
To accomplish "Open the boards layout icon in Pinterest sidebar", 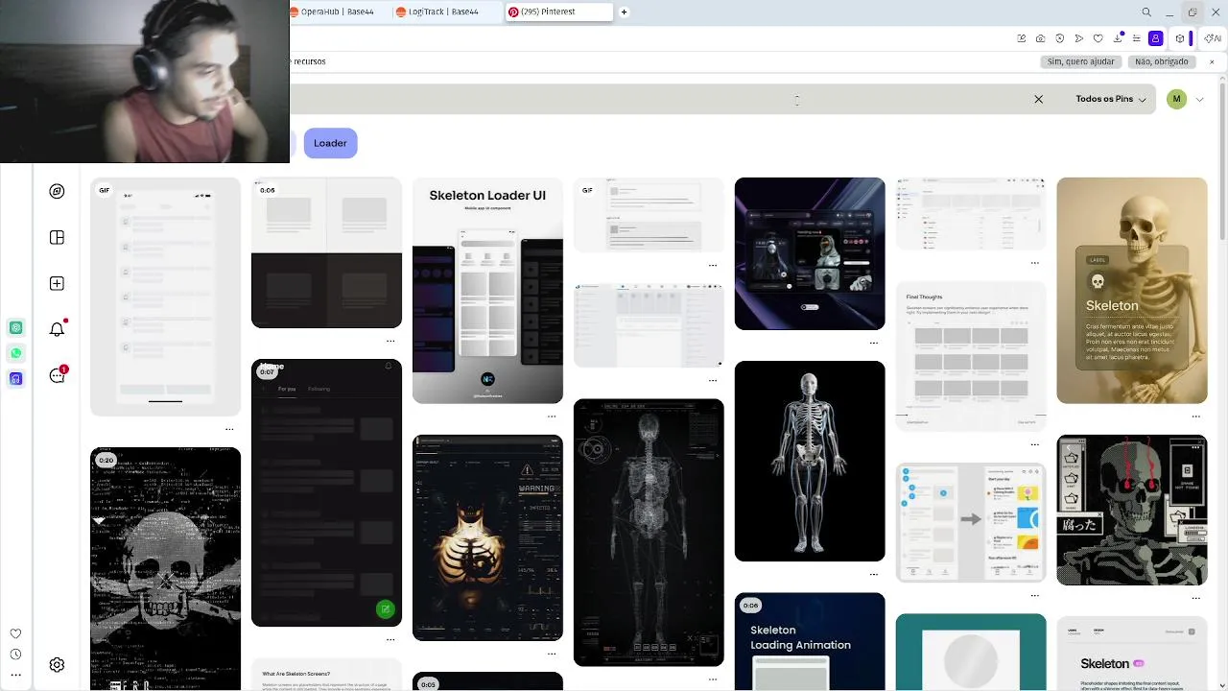I will pos(57,237).
